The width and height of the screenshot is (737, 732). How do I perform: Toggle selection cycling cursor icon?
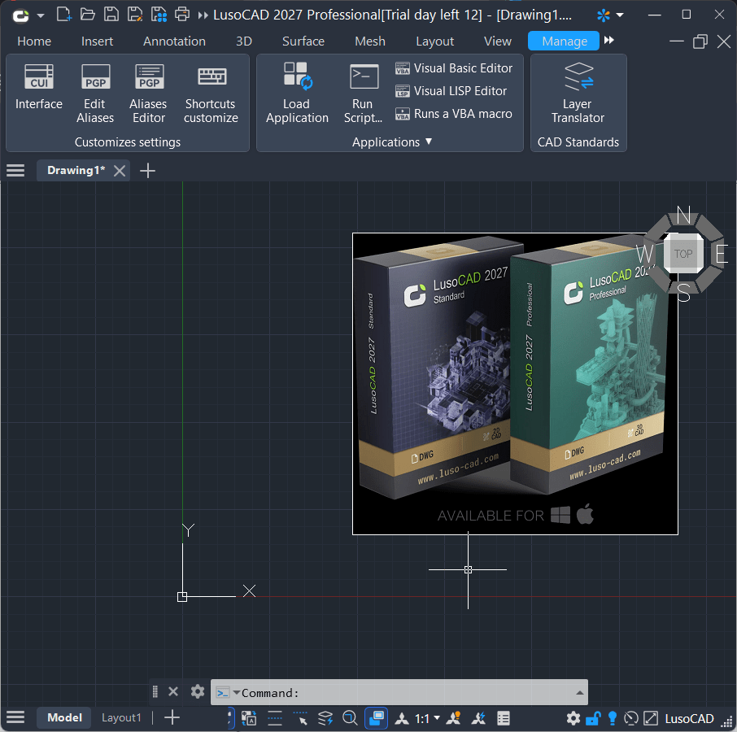300,718
